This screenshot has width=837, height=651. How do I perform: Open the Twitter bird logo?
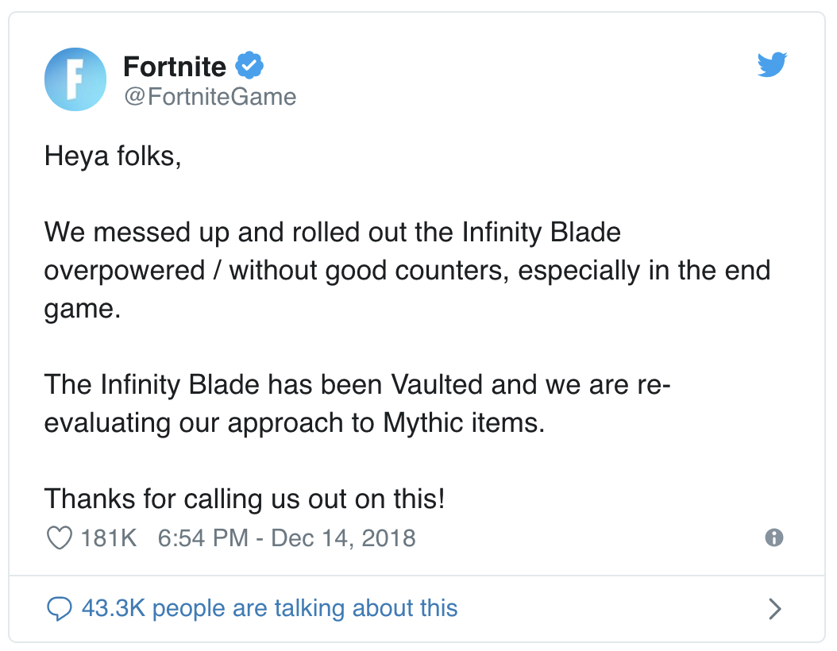(772, 64)
